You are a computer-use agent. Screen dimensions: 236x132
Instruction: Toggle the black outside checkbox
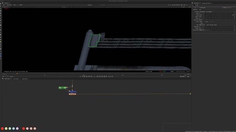point(210,25)
